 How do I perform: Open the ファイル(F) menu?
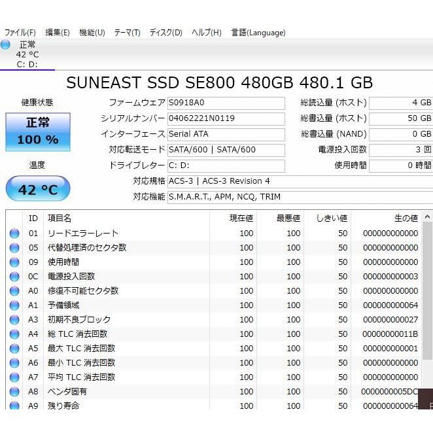(20, 33)
